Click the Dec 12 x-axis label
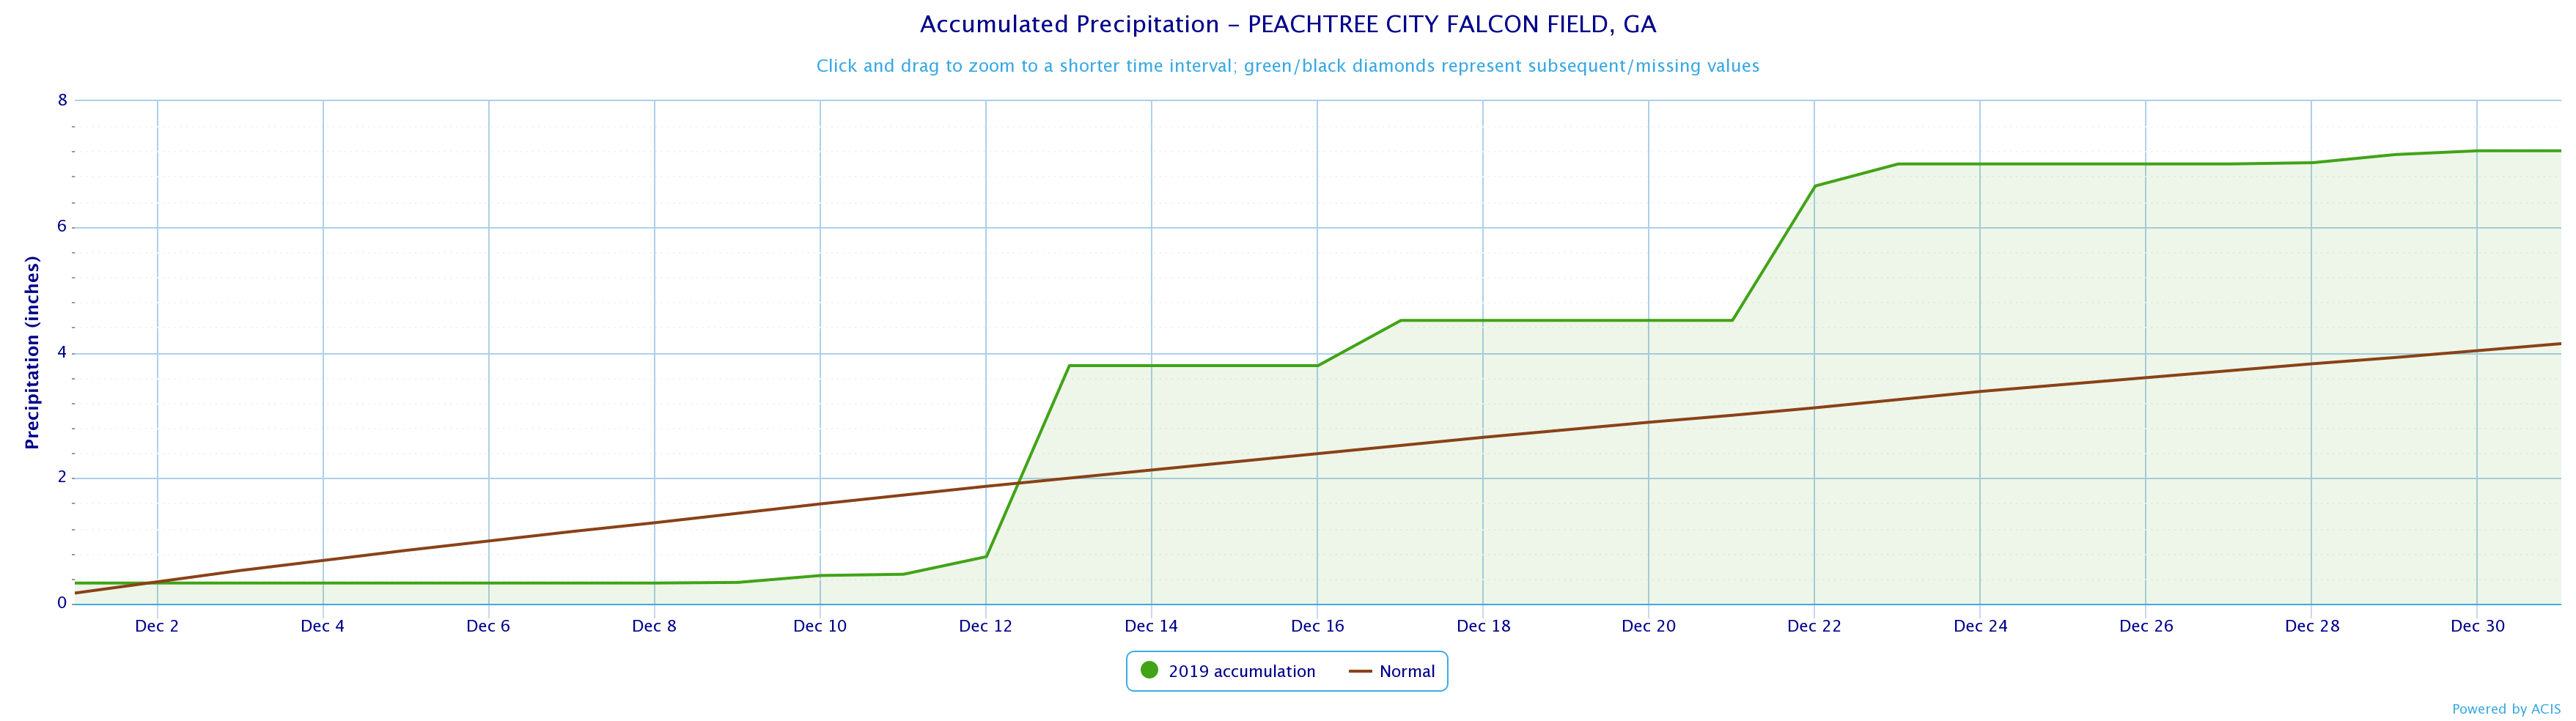Image resolution: width=2576 pixels, height=721 pixels. [986, 627]
